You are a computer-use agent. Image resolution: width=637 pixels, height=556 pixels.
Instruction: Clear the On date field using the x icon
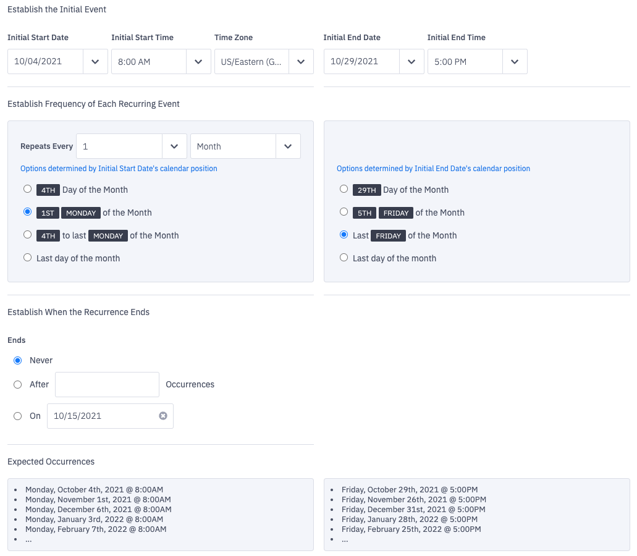point(163,416)
